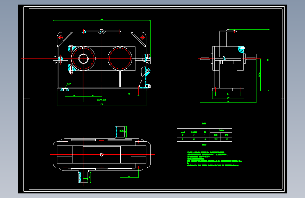Select the upper-left lifting hole of the housing
The image size is (305, 198).
[x=61, y=37]
